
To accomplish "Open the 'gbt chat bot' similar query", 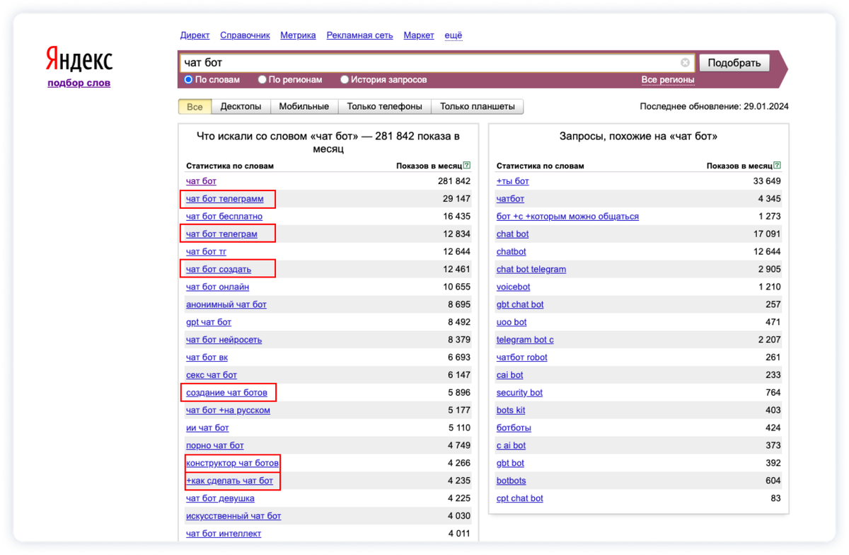I will point(520,305).
